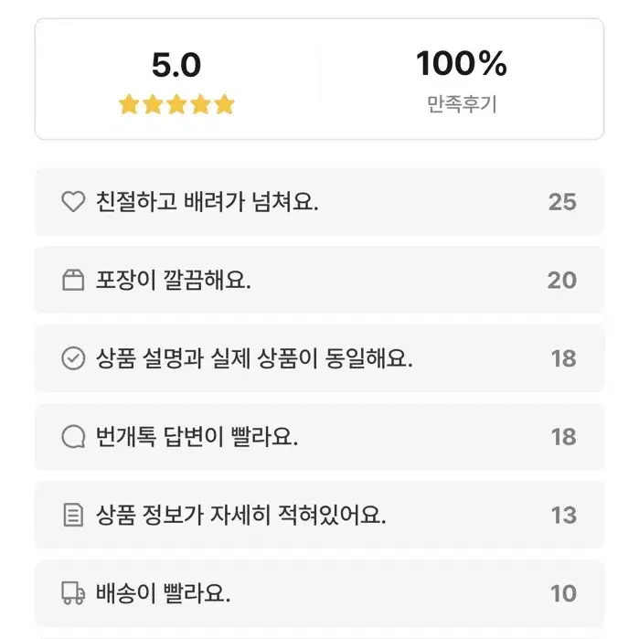Open the 상품 설명과 실제 상품이 동일해요 row
The height and width of the screenshot is (639, 639).
(x=320, y=358)
